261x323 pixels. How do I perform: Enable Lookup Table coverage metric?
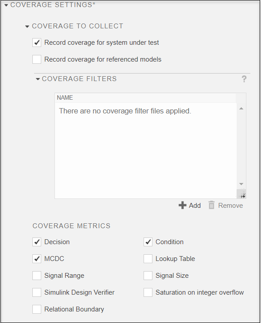pyautogui.click(x=148, y=259)
